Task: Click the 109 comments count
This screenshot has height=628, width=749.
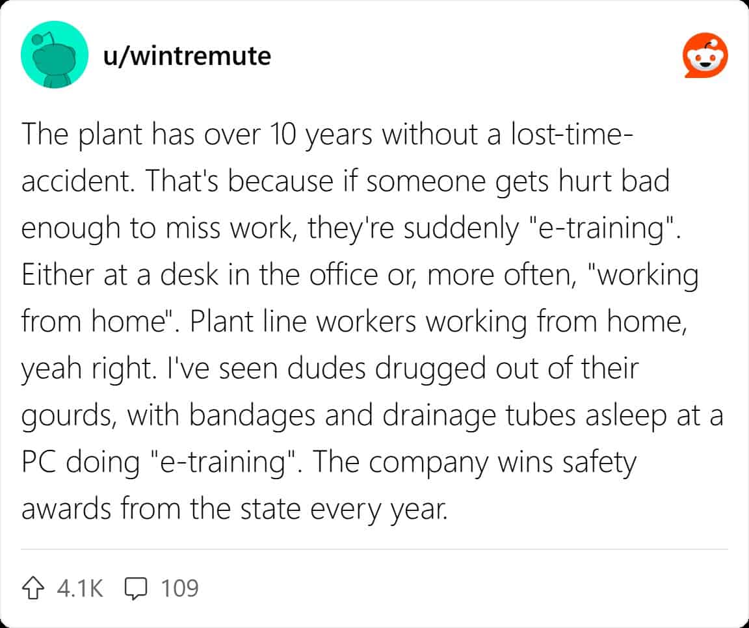Action: tap(179, 588)
